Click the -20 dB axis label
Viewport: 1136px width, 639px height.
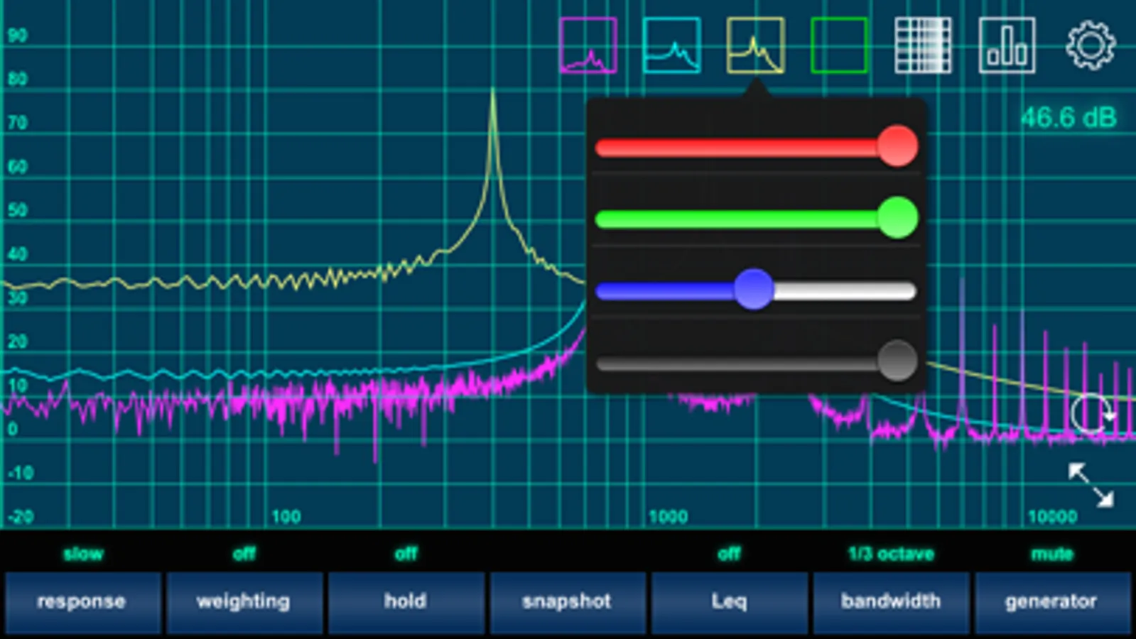(20, 517)
